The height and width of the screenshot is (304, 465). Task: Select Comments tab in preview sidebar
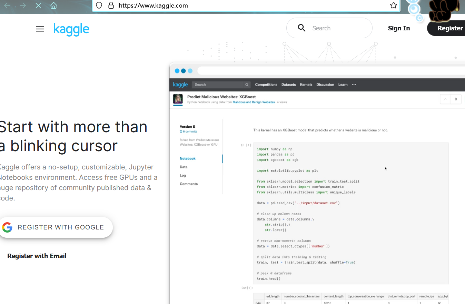click(189, 184)
